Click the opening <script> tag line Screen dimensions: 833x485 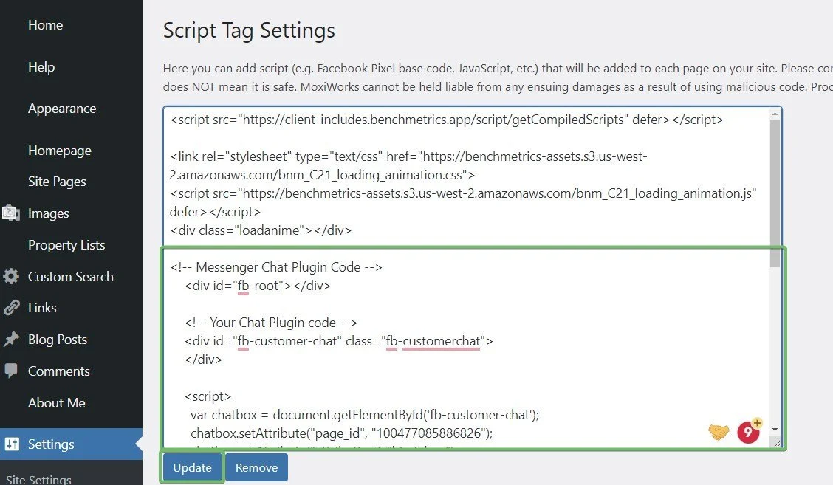pos(208,396)
